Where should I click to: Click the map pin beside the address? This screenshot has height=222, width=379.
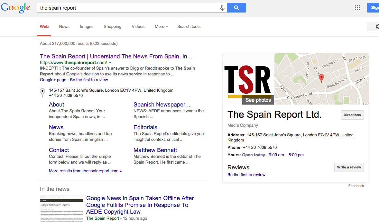click(42, 93)
